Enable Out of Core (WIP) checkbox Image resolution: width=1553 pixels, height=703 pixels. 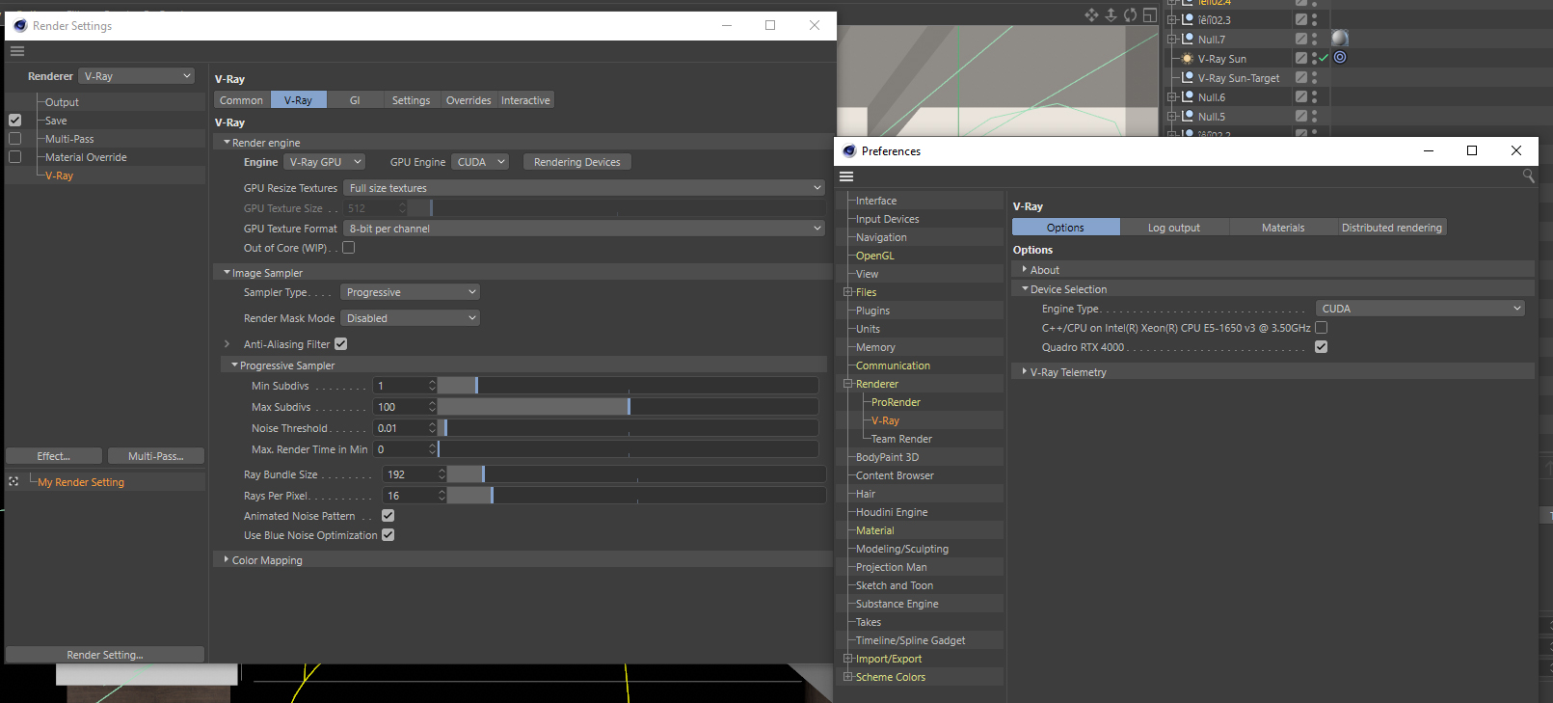349,248
